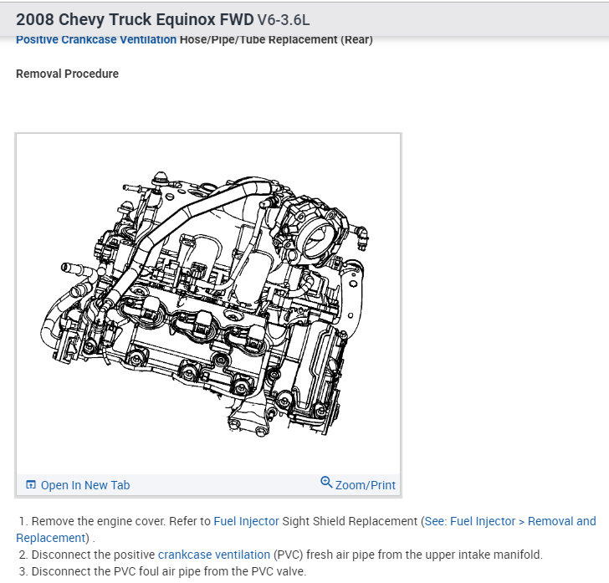Click the 2008 Chevy Truck Equinox FWD title

coord(135,19)
